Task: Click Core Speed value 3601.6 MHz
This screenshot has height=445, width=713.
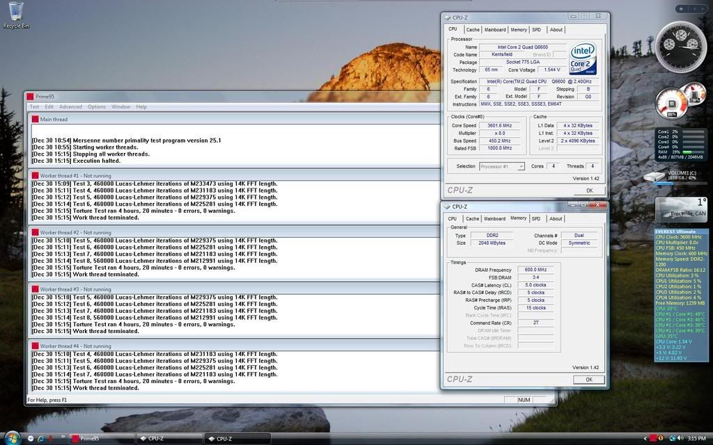Action: pyautogui.click(x=499, y=125)
